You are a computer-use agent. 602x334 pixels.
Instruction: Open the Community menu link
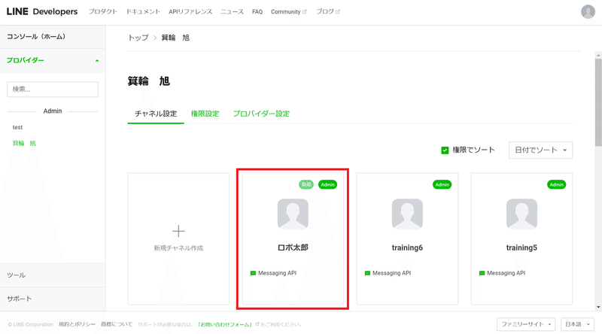[286, 11]
